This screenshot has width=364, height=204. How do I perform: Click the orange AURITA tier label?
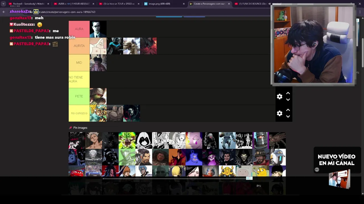pyautogui.click(x=79, y=46)
